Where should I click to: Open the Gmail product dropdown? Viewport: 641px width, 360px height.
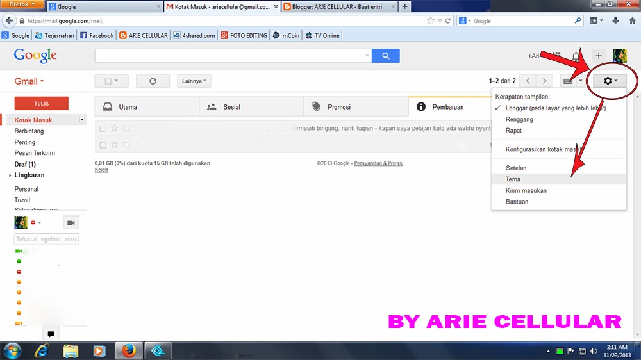click(x=29, y=81)
